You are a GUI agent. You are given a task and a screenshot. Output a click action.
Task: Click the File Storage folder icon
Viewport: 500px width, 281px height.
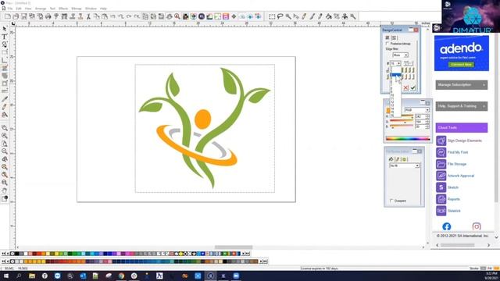(x=441, y=164)
